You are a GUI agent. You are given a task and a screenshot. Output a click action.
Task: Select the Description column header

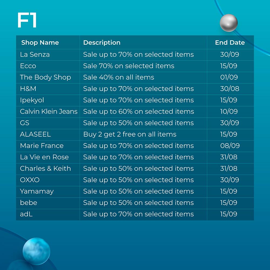tap(102, 43)
